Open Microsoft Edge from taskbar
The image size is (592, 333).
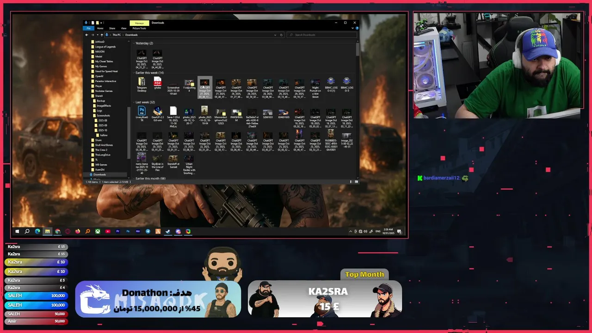37,231
